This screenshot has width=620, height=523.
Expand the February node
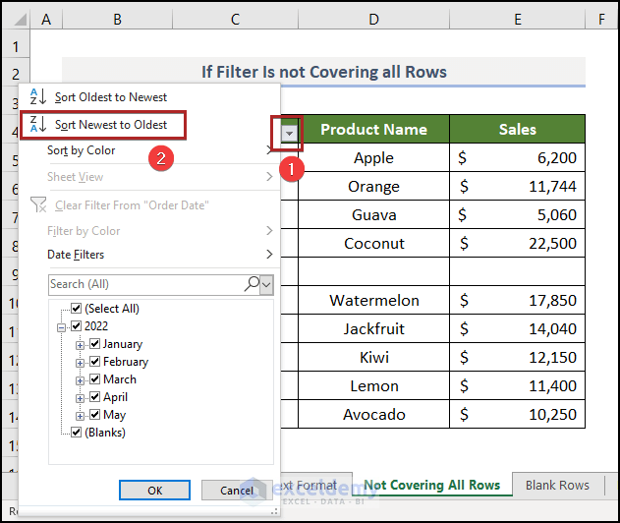click(x=80, y=363)
